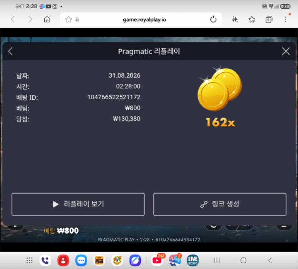This screenshot has width=298, height=269.
Task: Open the LIVE score app
Action: click(x=193, y=260)
